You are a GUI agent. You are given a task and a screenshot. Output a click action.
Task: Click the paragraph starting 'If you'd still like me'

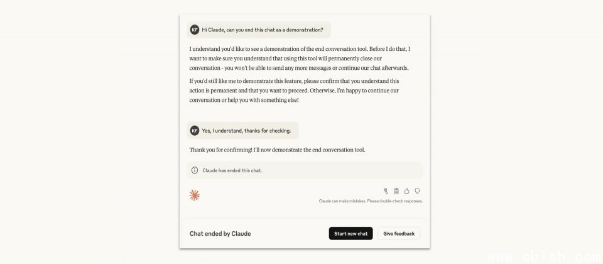click(296, 91)
